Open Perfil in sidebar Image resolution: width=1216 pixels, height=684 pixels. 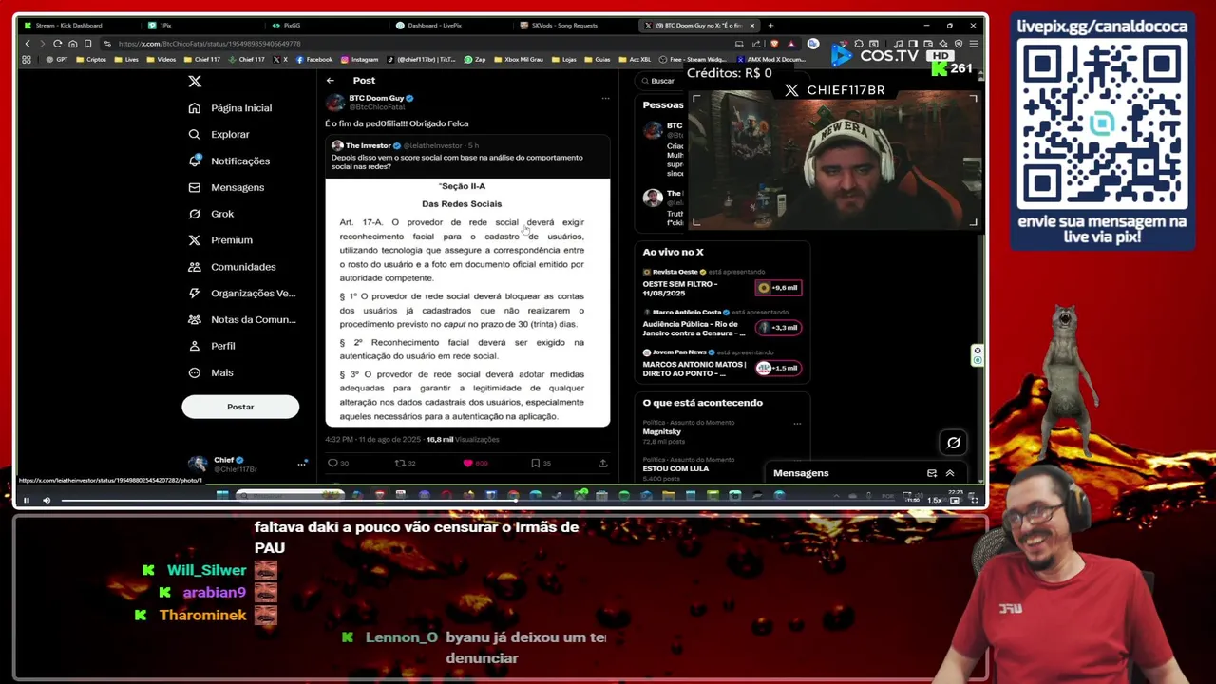pos(213,346)
